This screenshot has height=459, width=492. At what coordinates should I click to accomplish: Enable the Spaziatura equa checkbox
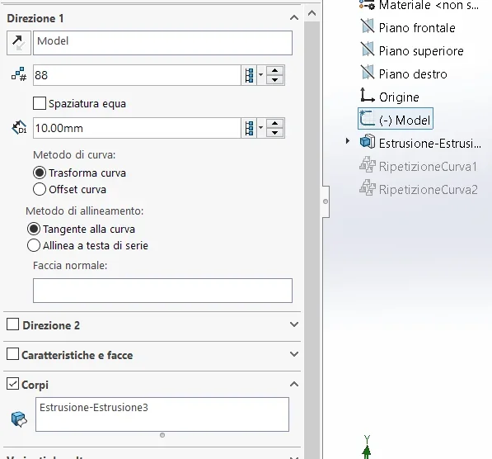point(40,103)
